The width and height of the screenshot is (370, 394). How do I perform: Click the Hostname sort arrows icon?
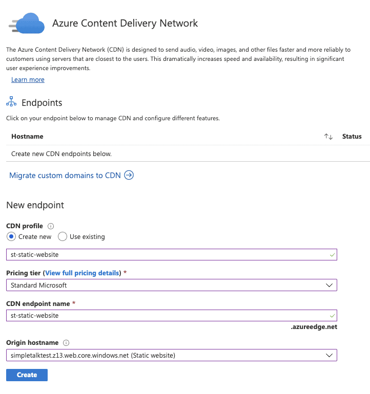(x=328, y=137)
